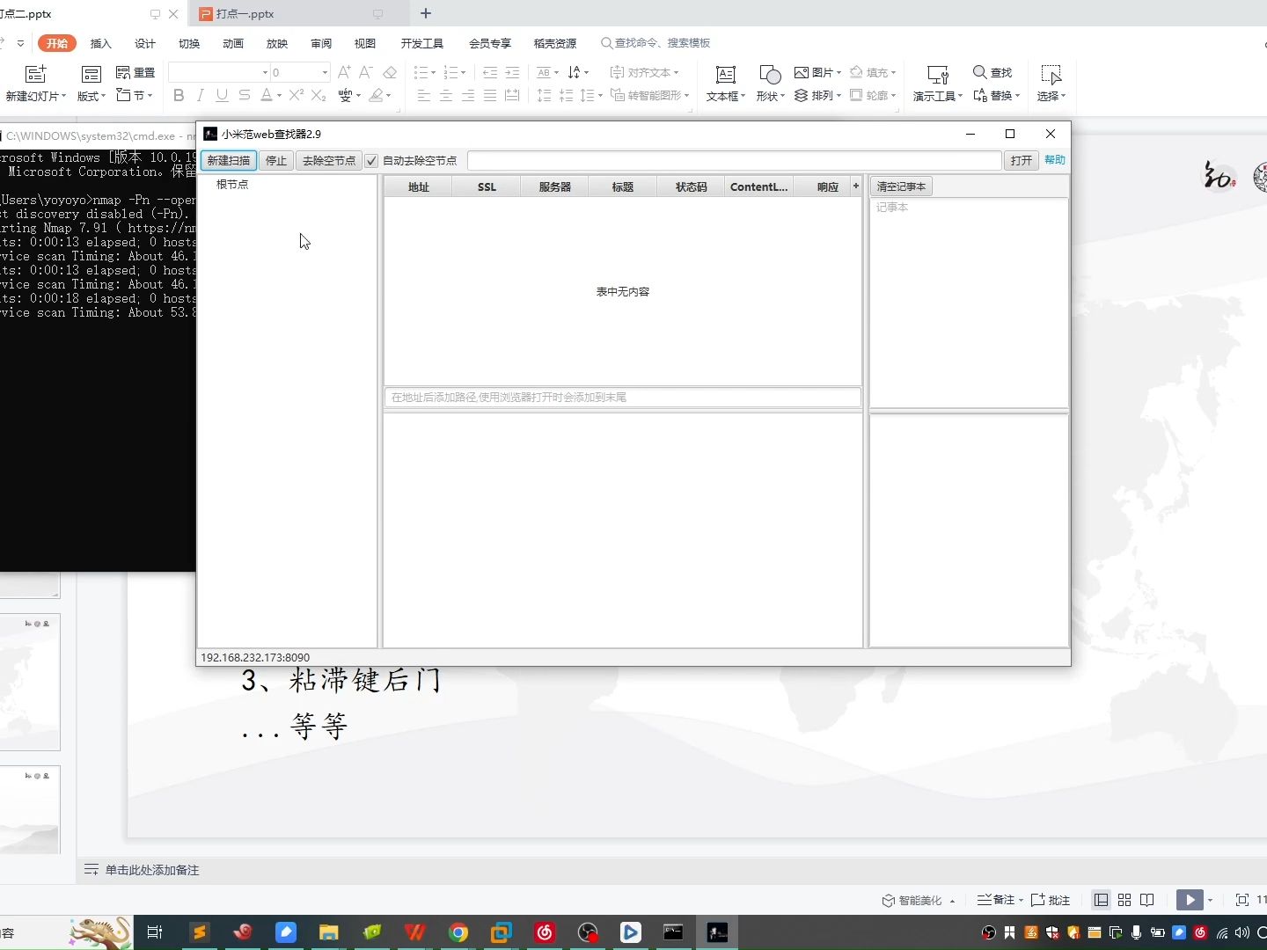Viewport: 1267px width, 950px height.
Task: Start slideshow with play button
Action: [1190, 900]
